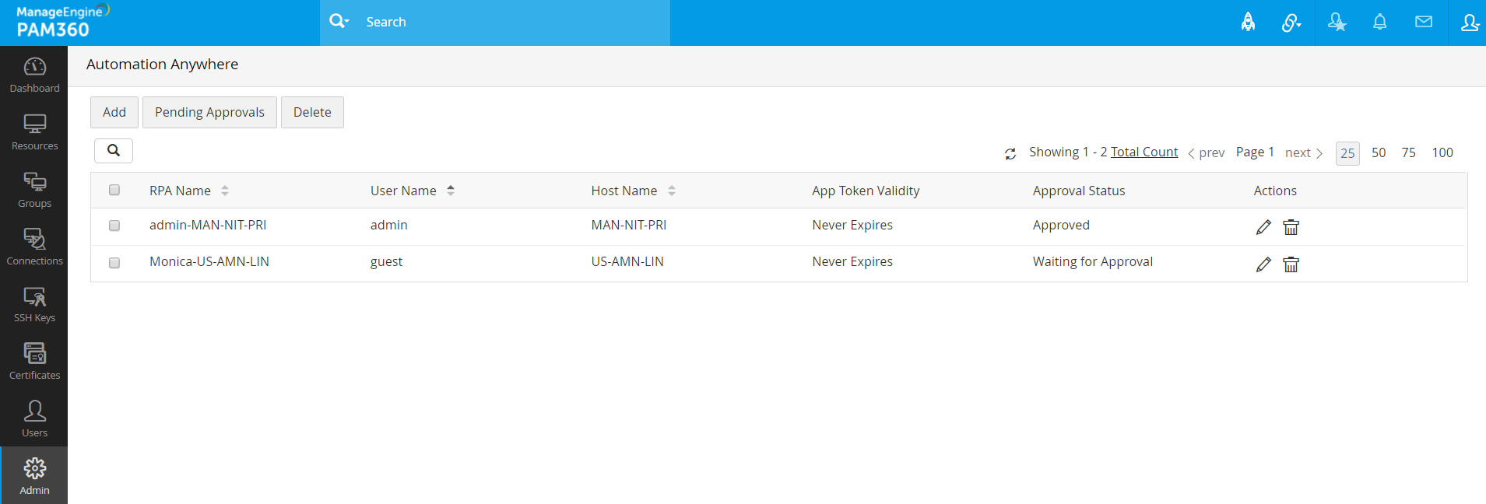Screen dimensions: 1486x504
Task: Click the Delete button
Action: tap(312, 112)
